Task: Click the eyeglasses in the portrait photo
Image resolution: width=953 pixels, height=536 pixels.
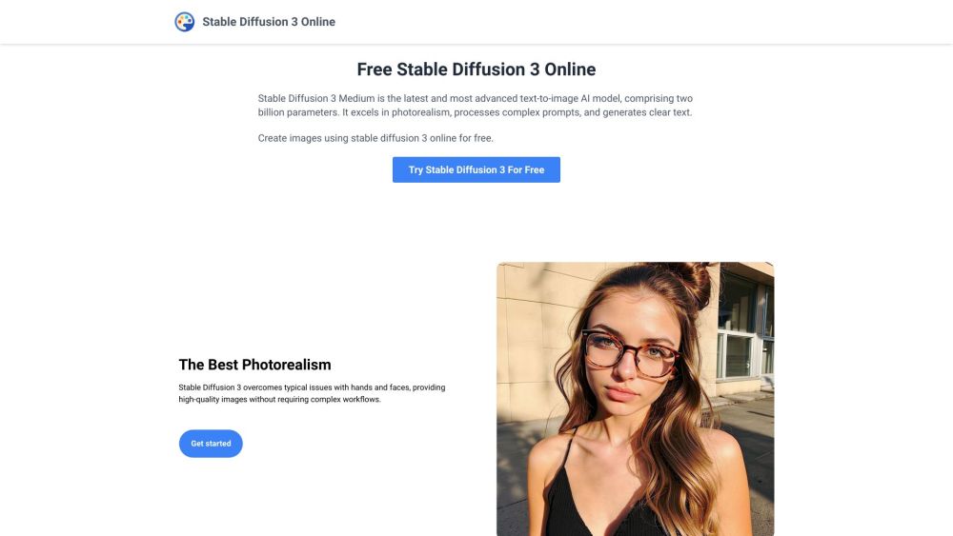Action: click(630, 351)
